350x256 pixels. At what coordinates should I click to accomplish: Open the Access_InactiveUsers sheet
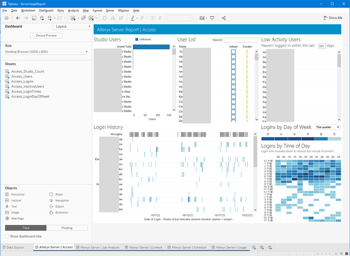[x=27, y=86]
